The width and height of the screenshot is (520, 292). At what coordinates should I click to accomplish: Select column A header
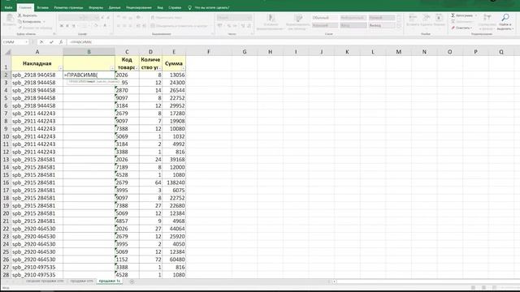point(37,52)
